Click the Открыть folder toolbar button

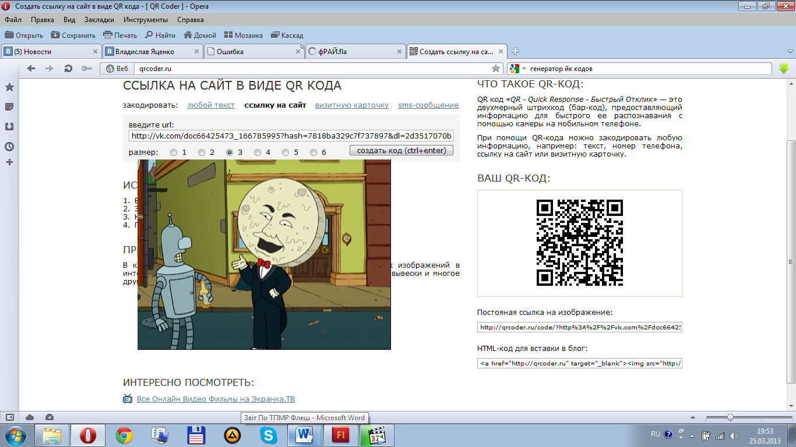point(24,35)
